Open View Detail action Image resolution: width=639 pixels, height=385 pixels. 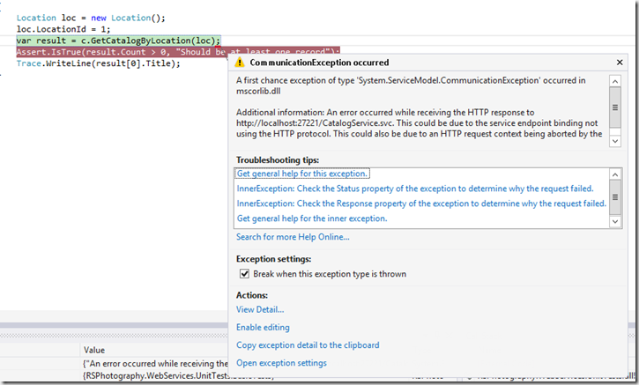(260, 309)
